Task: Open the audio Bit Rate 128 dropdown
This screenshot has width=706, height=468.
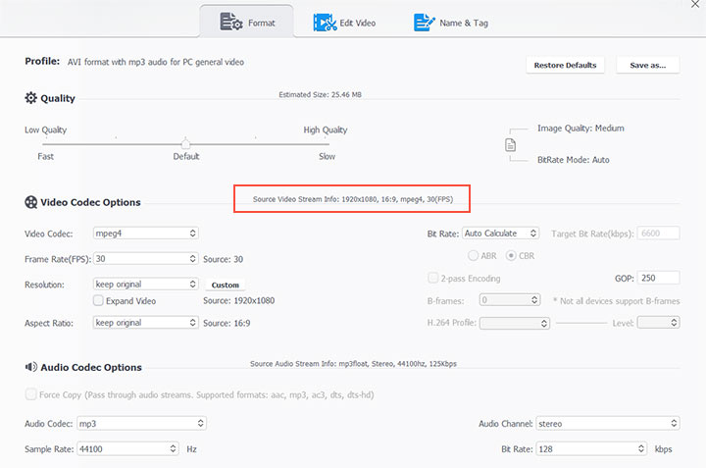Action: [x=591, y=448]
